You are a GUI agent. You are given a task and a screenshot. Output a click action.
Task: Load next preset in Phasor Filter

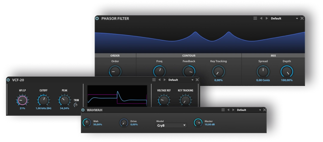tap(267, 18)
